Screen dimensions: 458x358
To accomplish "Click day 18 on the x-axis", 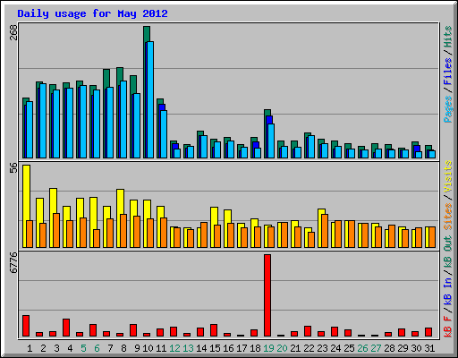I will tap(255, 348).
